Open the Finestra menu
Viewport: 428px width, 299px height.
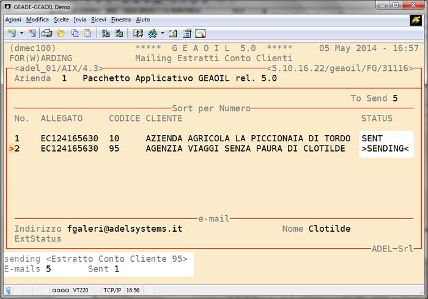pos(120,20)
